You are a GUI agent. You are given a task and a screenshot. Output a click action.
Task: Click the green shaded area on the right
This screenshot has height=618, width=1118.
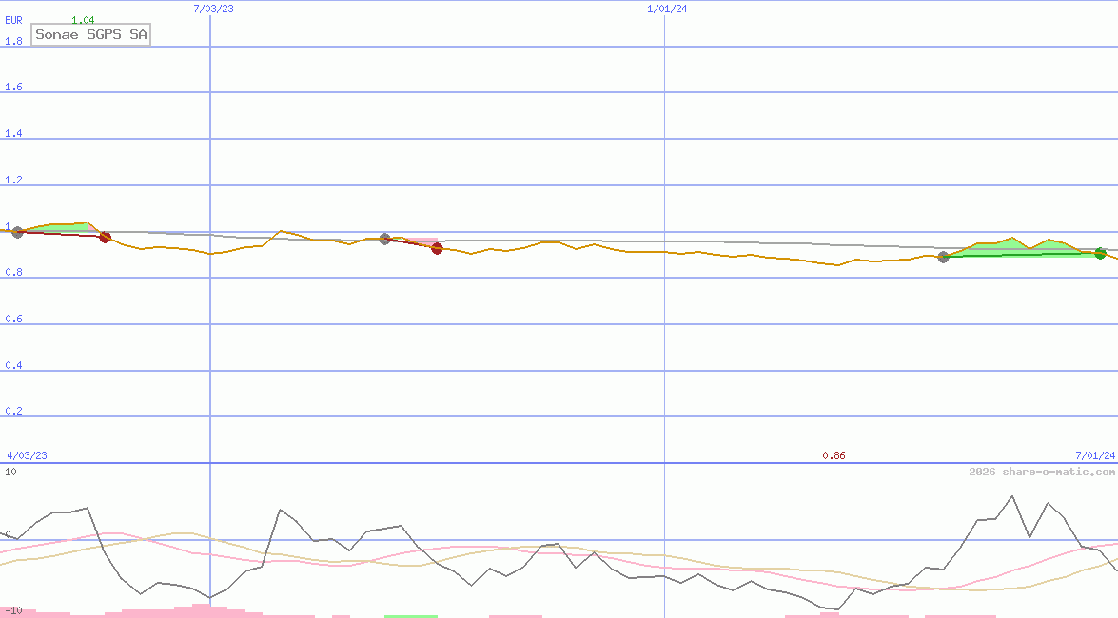point(1009,249)
